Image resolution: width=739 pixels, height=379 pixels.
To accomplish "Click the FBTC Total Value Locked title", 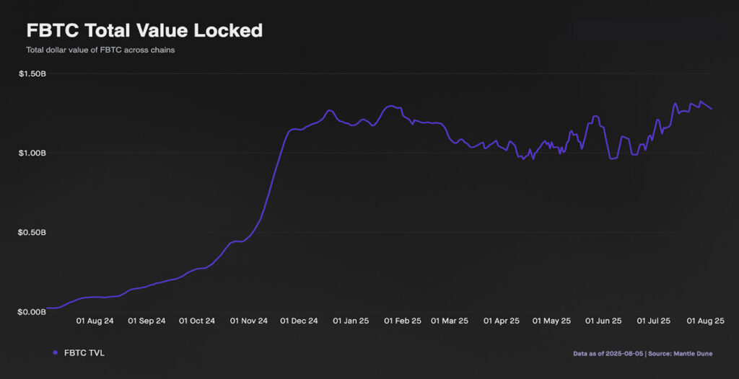I will [x=144, y=31].
